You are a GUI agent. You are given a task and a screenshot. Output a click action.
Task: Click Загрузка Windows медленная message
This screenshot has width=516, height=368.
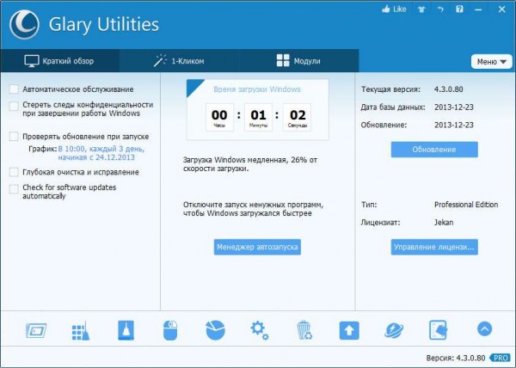pyautogui.click(x=249, y=164)
